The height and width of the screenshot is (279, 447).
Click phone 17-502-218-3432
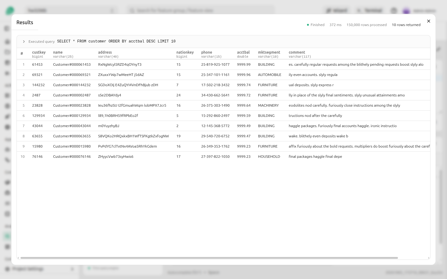[215, 85]
